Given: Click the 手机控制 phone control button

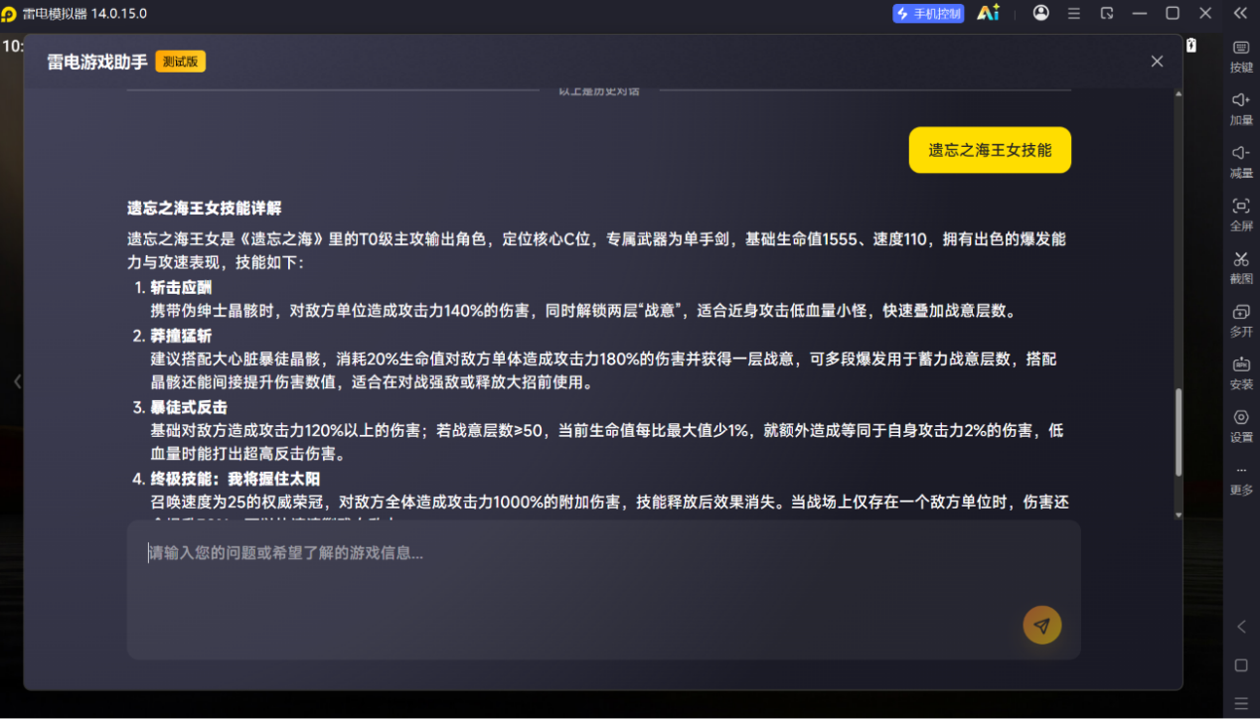Looking at the screenshot, I should (928, 13).
